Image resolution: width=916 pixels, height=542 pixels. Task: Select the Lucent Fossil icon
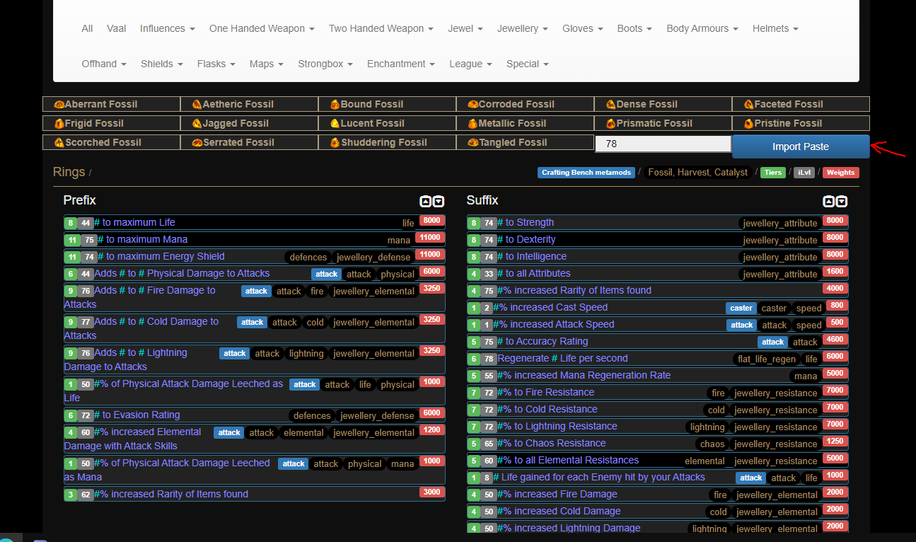pos(335,124)
